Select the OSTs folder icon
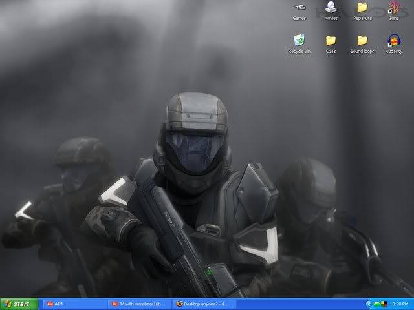The height and width of the screenshot is (310, 414). tap(331, 45)
